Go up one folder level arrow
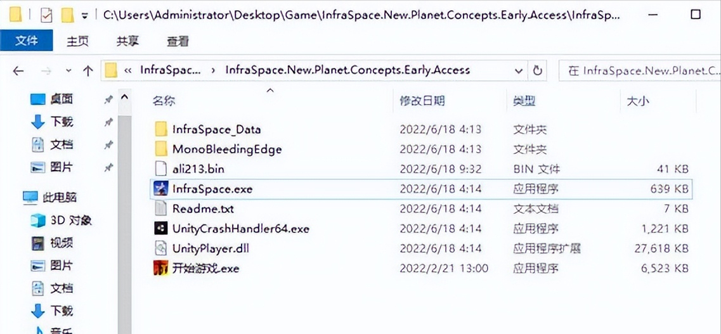 point(88,70)
